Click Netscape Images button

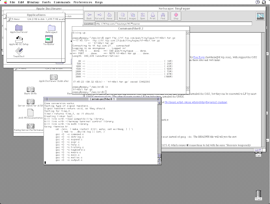tap(133, 16)
